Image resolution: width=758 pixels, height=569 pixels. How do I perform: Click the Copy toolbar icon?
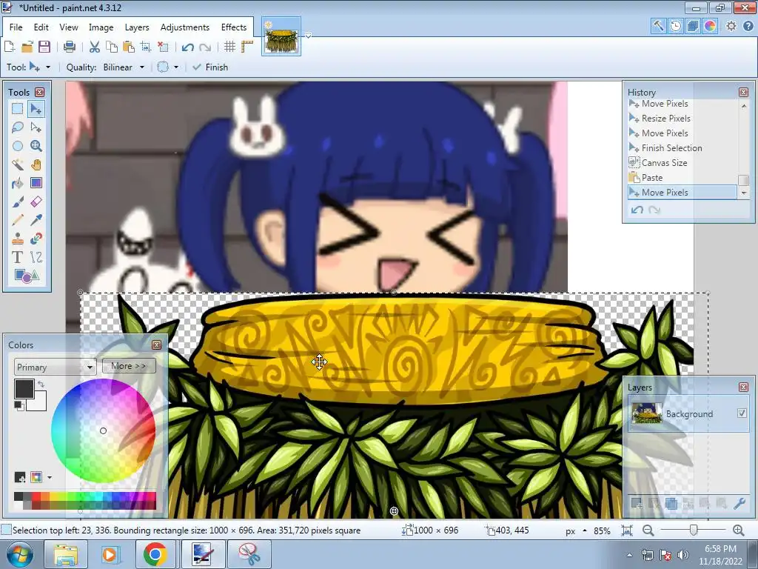coord(112,47)
